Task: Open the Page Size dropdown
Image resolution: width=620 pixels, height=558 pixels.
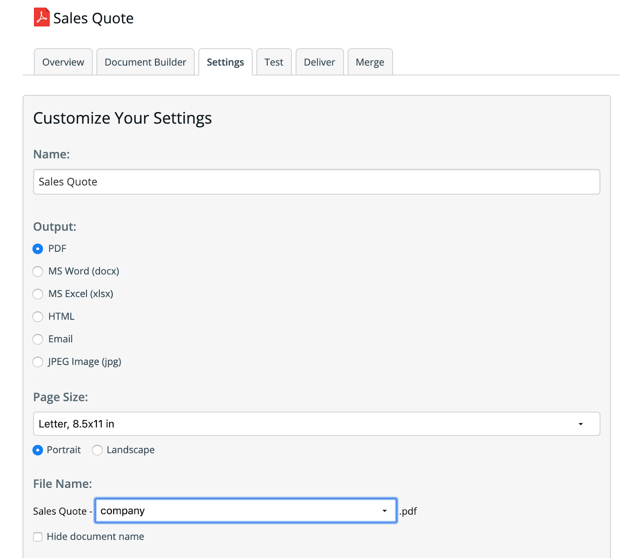Action: 317,424
